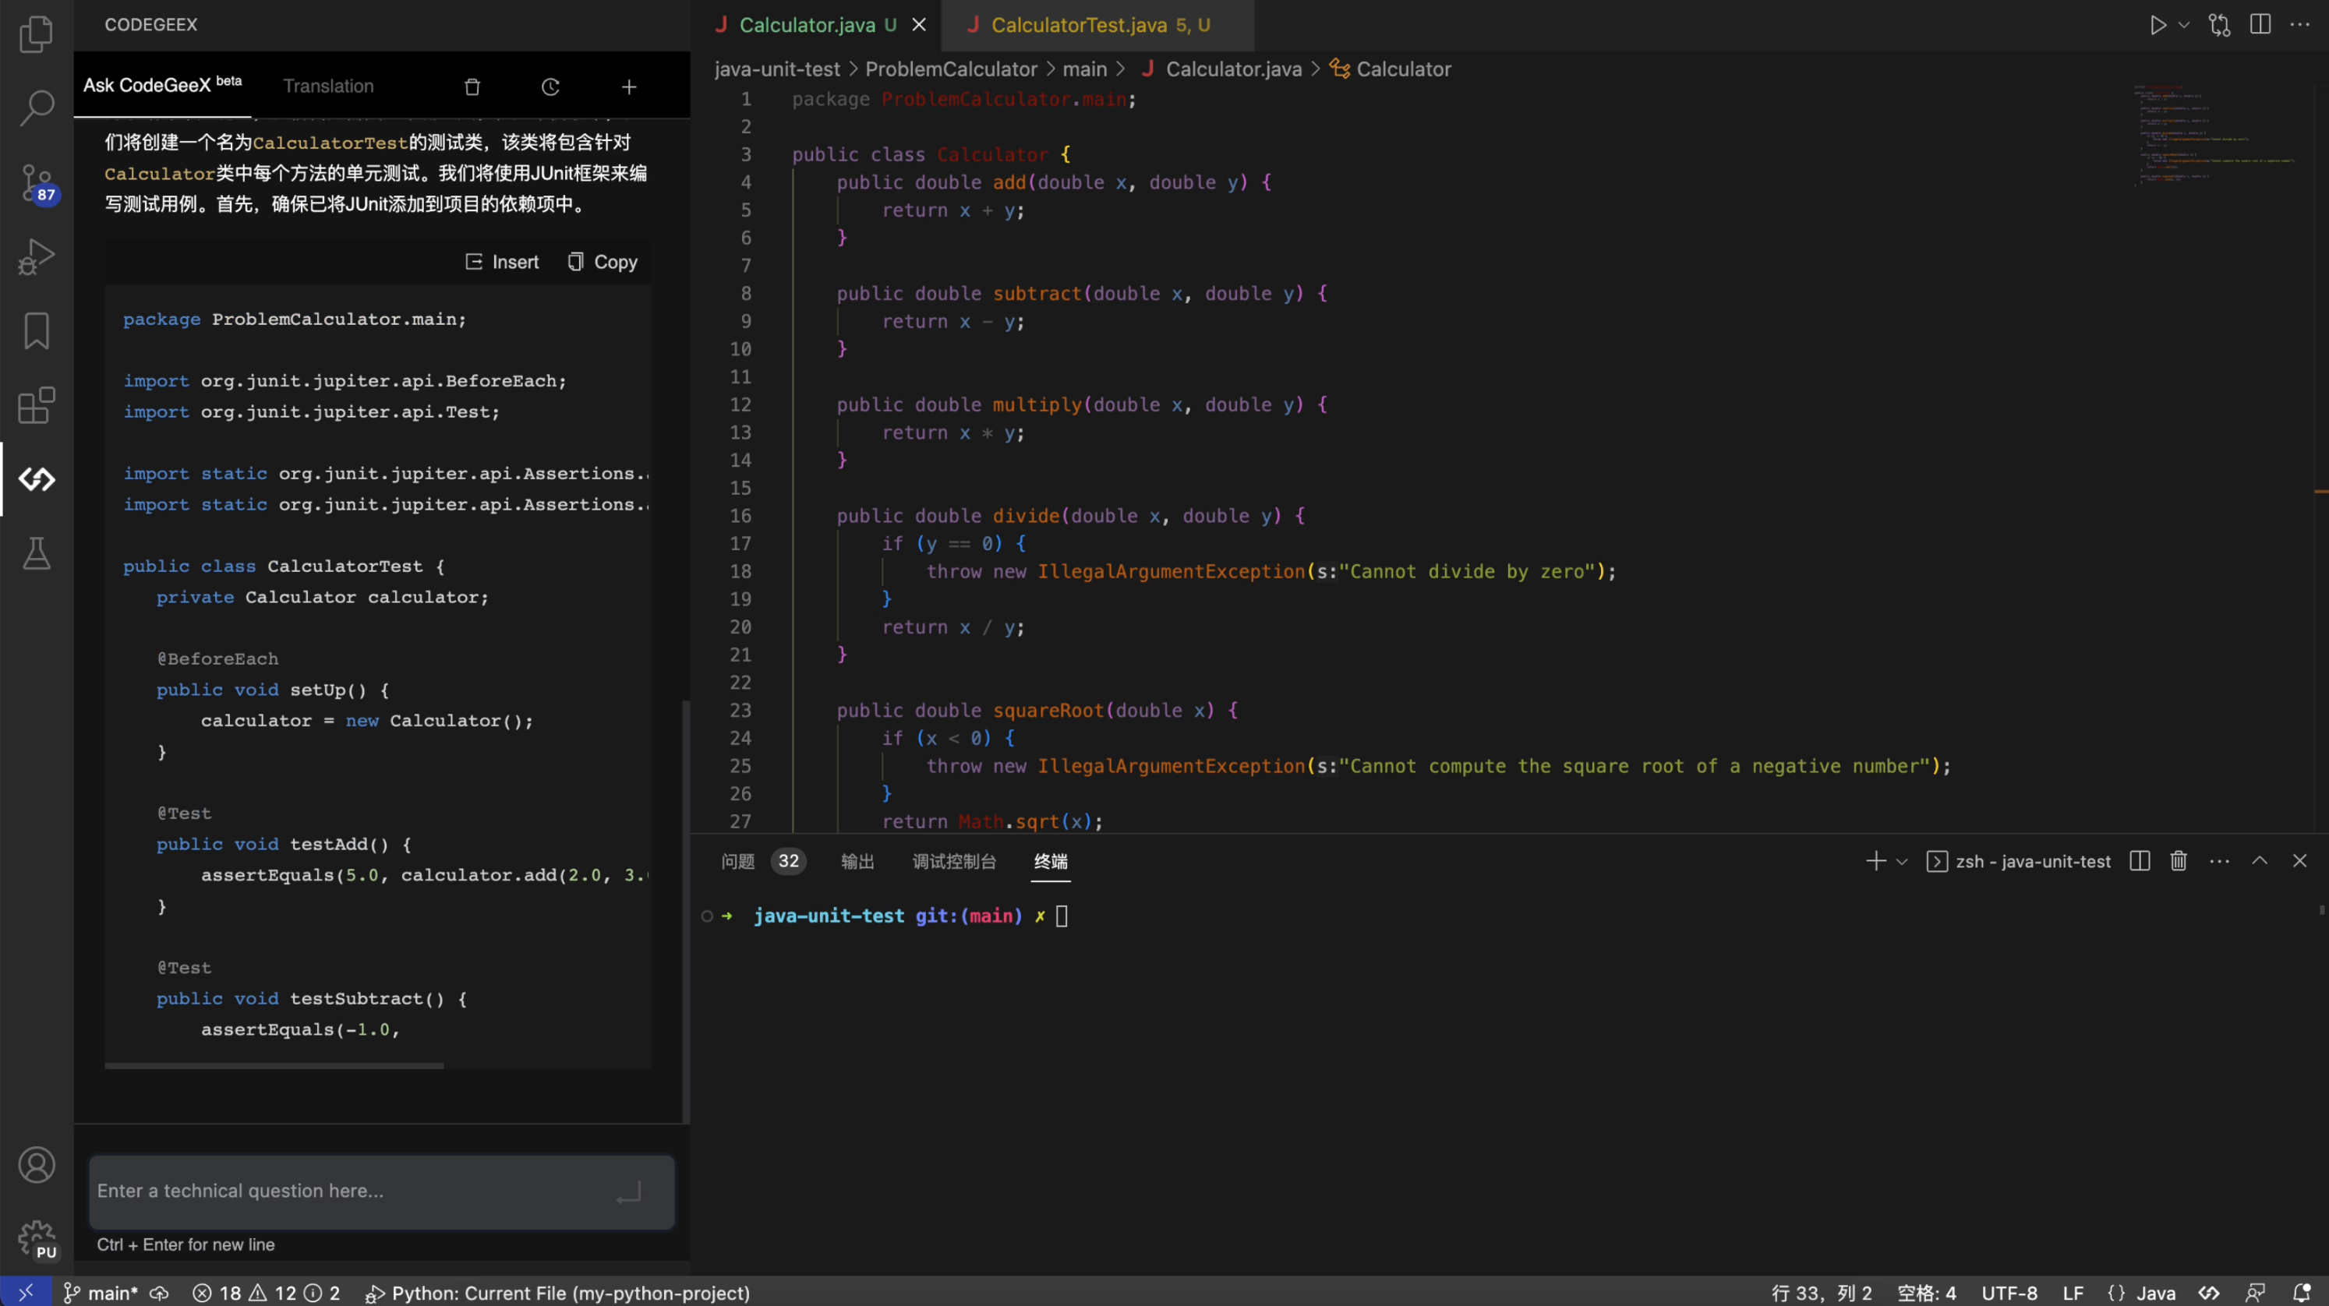
Task: Insert the generated code into editor
Action: (502, 262)
